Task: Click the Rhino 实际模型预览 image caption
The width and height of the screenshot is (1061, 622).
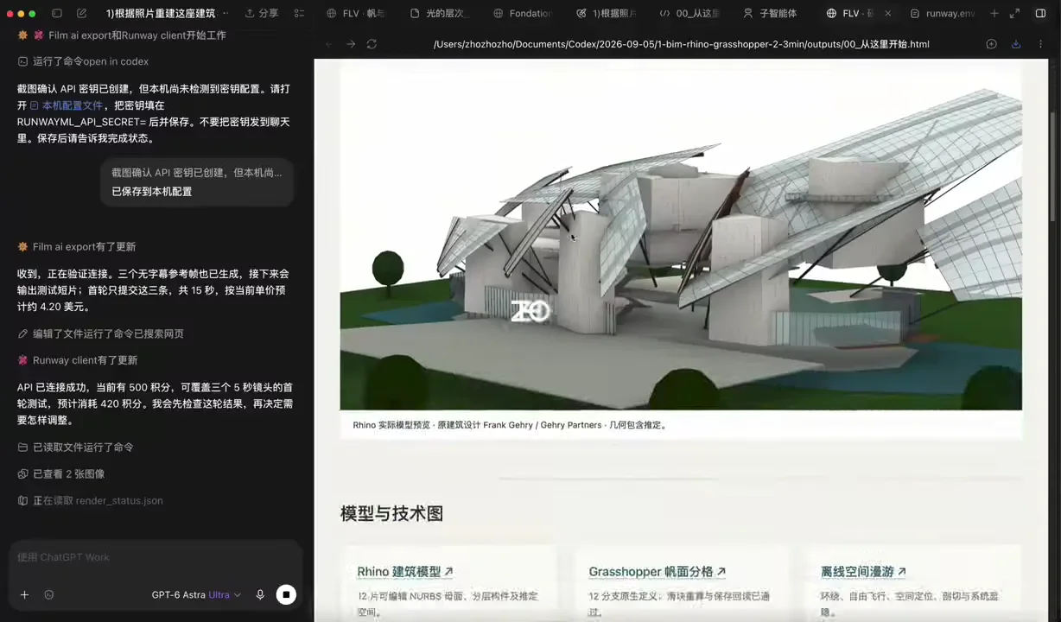Action: 510,425
